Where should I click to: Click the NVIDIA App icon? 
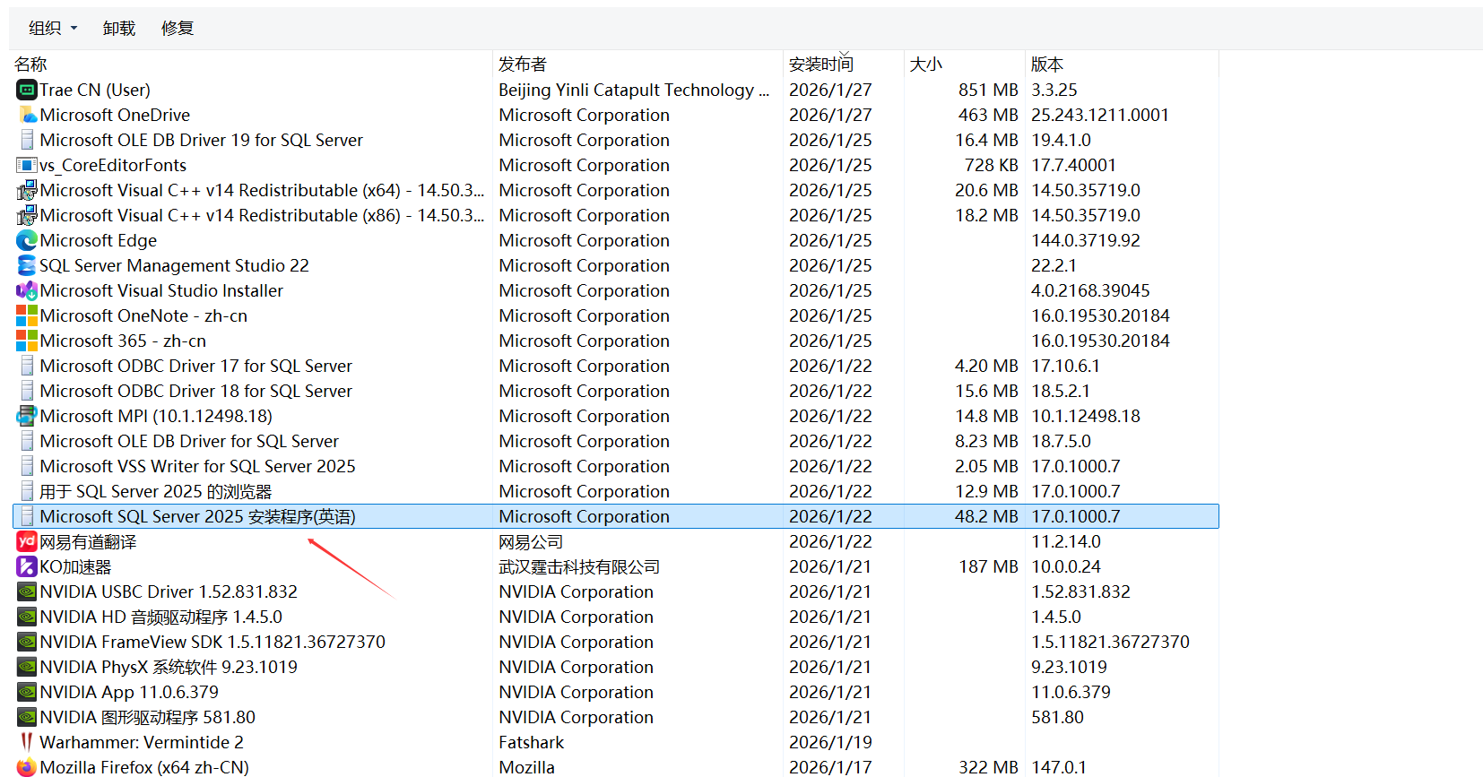(27, 692)
